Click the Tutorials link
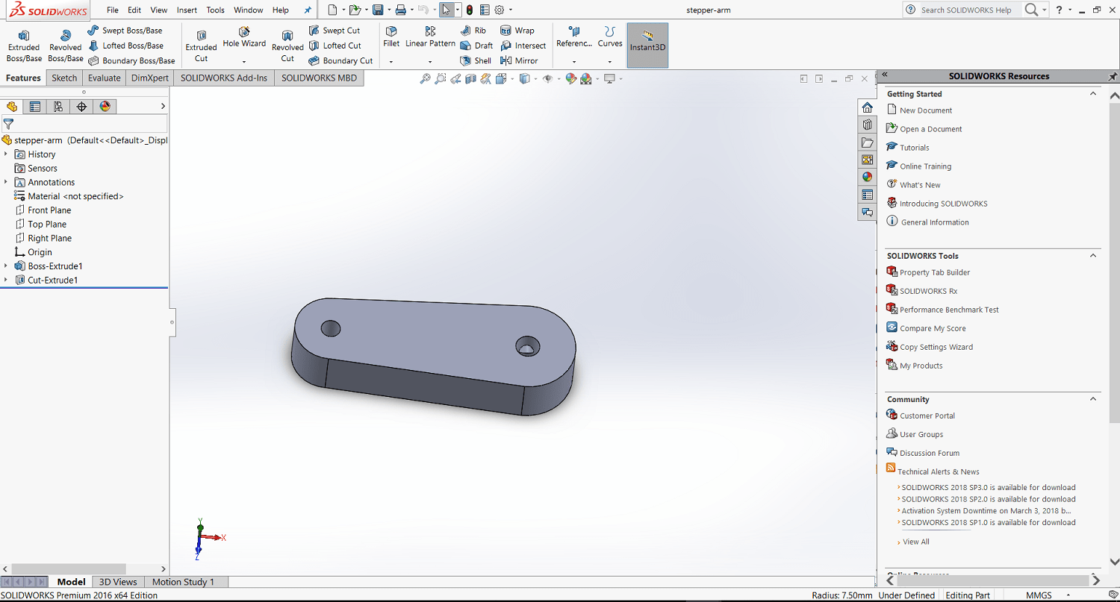 pos(915,148)
